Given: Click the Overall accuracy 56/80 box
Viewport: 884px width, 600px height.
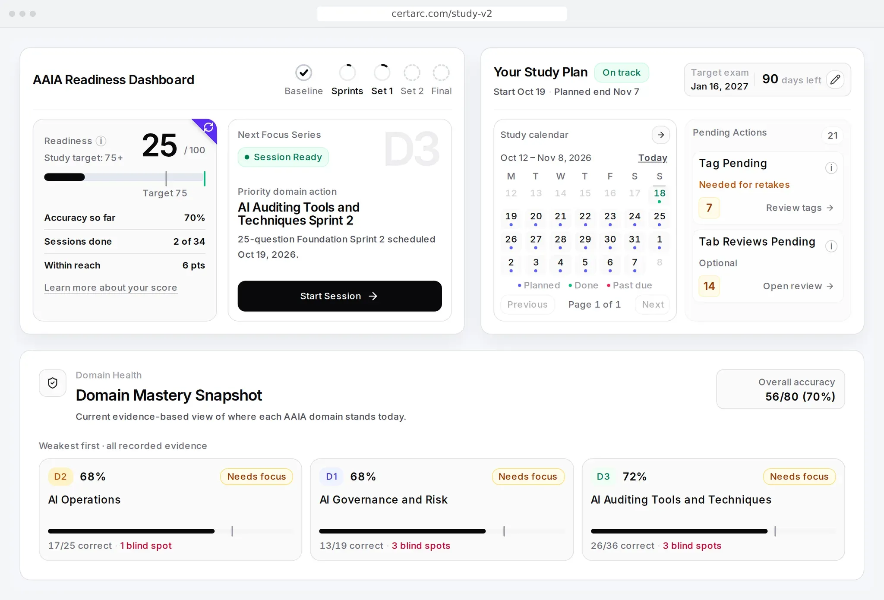Looking at the screenshot, I should (x=780, y=389).
